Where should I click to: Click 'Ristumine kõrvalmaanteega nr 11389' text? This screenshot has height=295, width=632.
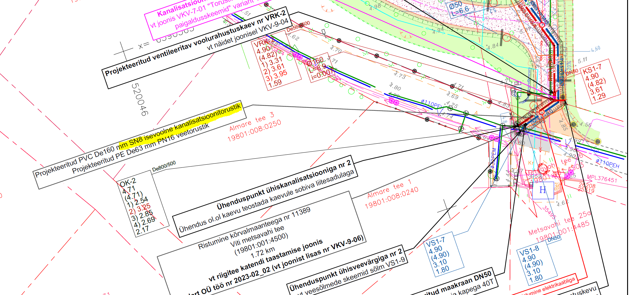tap(254, 228)
